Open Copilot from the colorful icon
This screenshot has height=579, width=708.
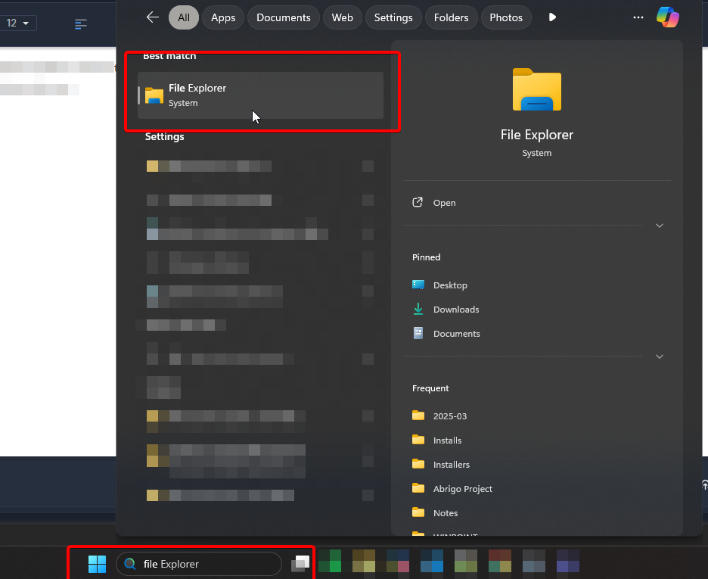668,17
